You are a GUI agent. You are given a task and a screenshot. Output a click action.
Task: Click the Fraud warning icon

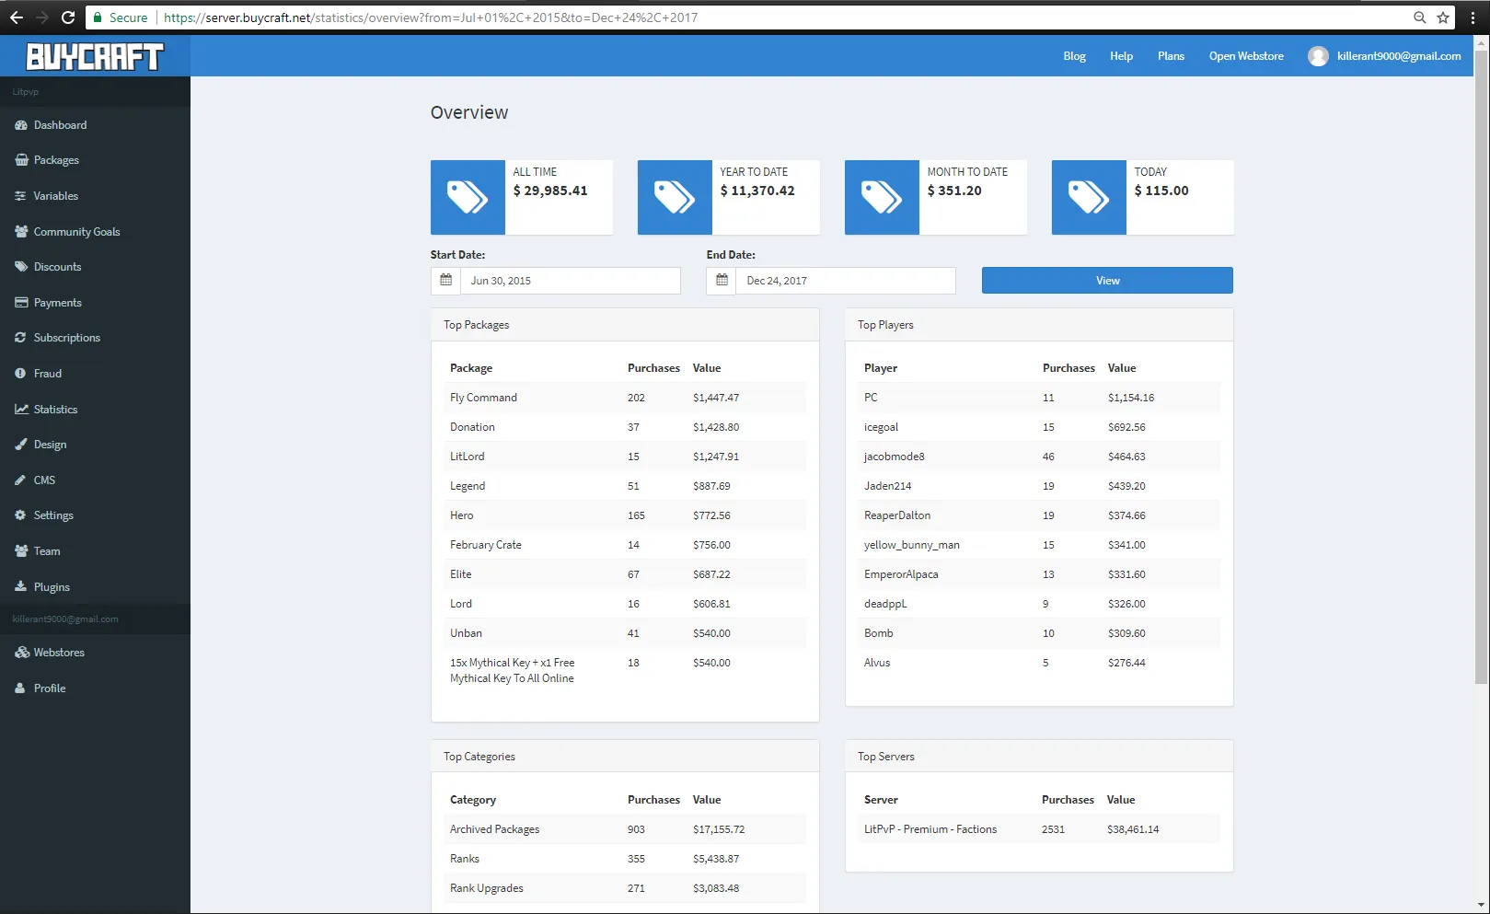(x=20, y=374)
